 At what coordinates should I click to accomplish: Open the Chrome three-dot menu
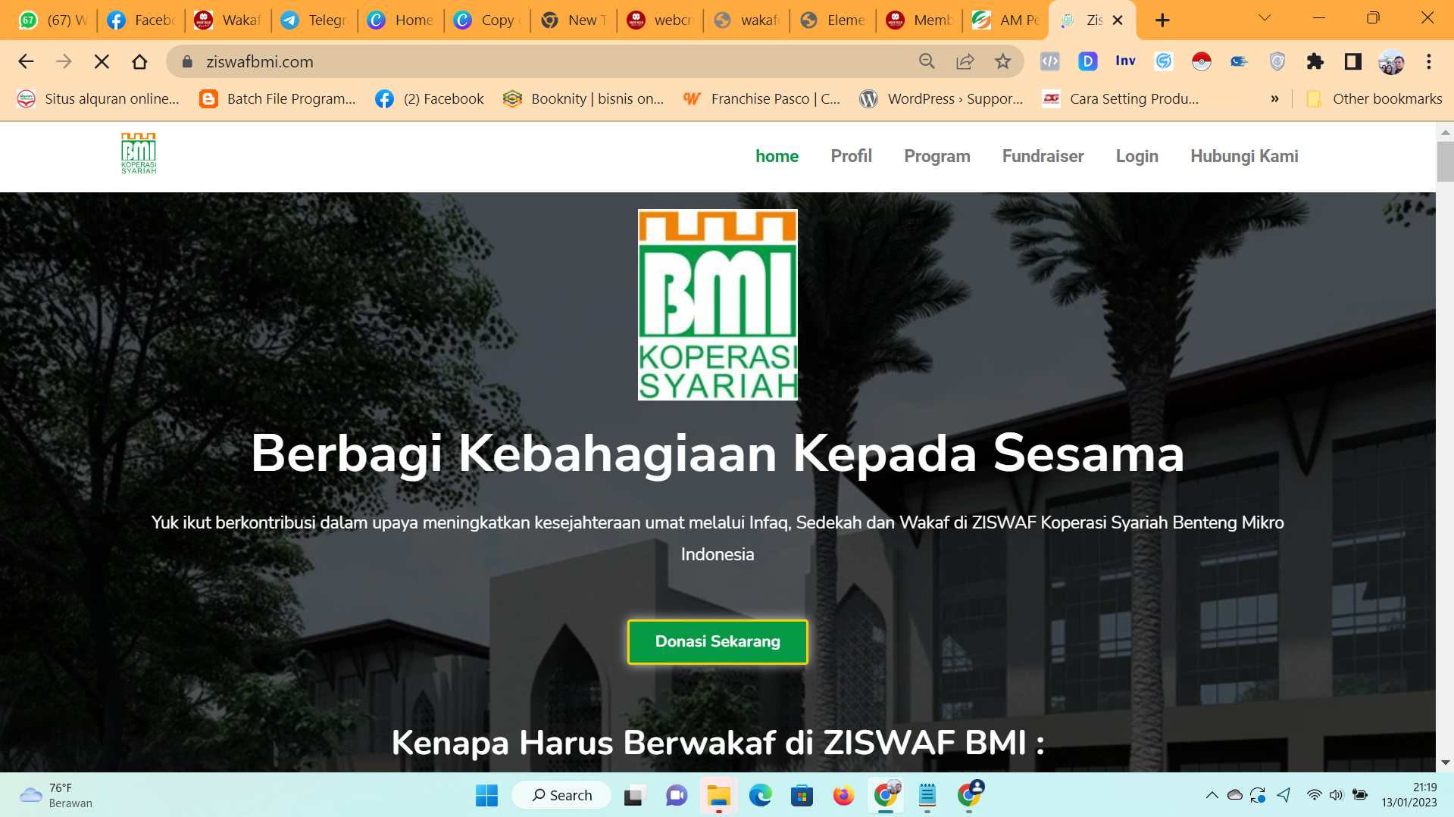pyautogui.click(x=1428, y=61)
